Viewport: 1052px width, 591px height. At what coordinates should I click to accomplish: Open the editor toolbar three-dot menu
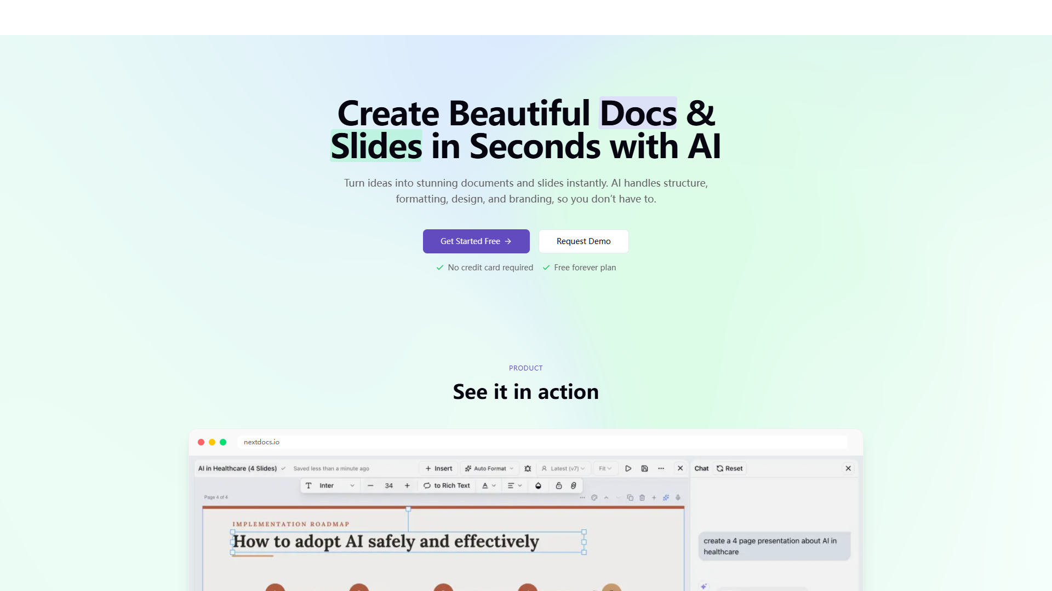tap(661, 468)
